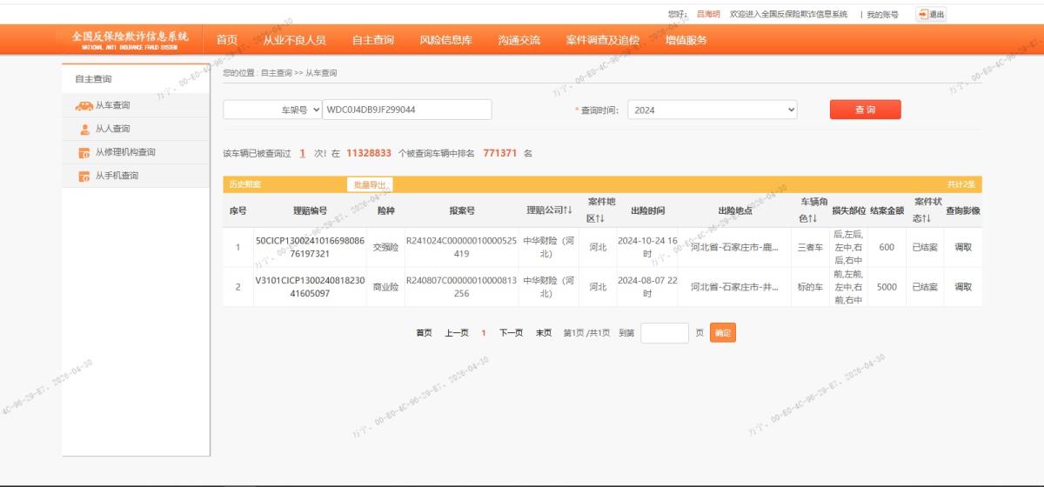This screenshot has height=487, width=1044.
Task: Click user name 昌海明 at top
Action: pos(708,15)
